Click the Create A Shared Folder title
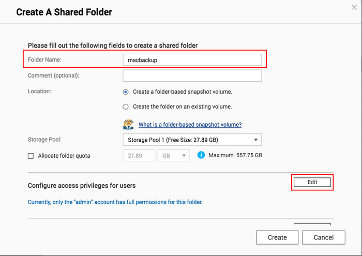The height and width of the screenshot is (256, 362). click(64, 12)
